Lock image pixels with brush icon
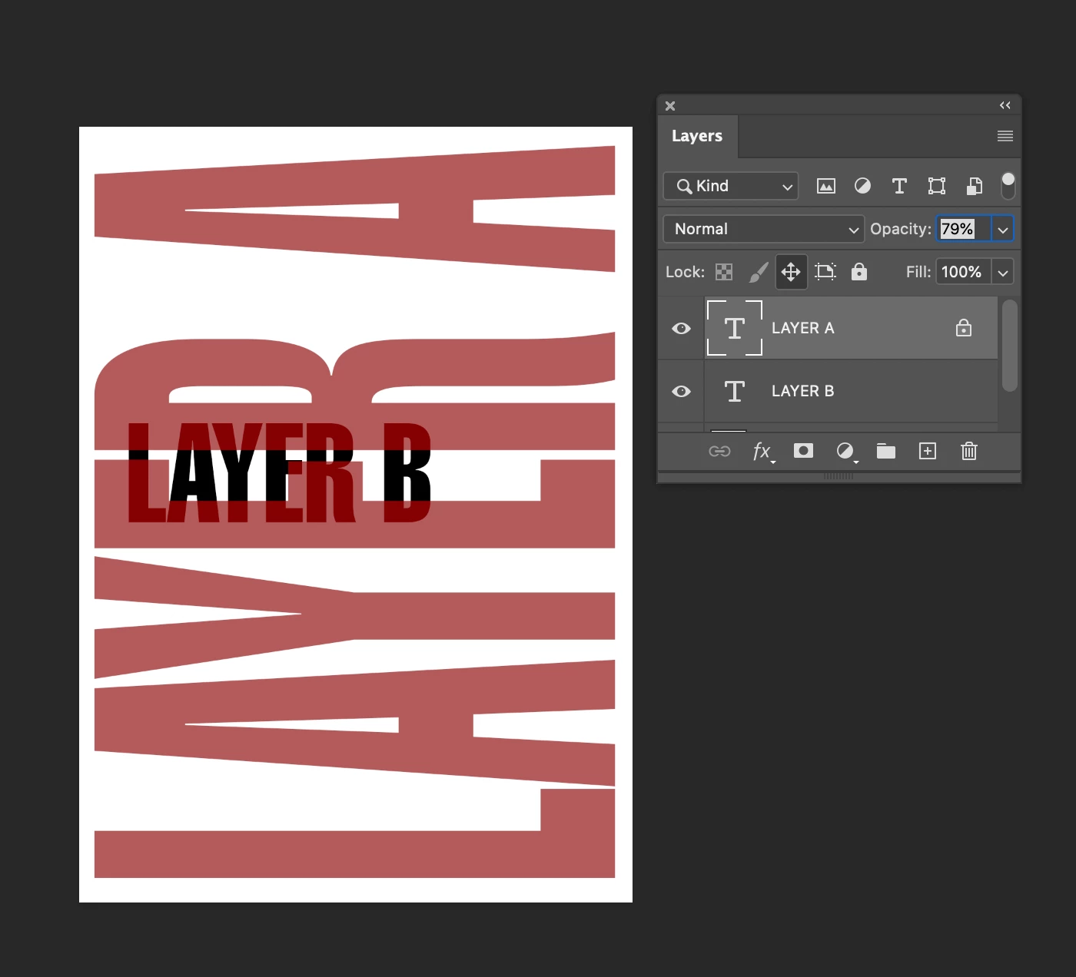This screenshot has height=977, width=1076. (x=759, y=272)
